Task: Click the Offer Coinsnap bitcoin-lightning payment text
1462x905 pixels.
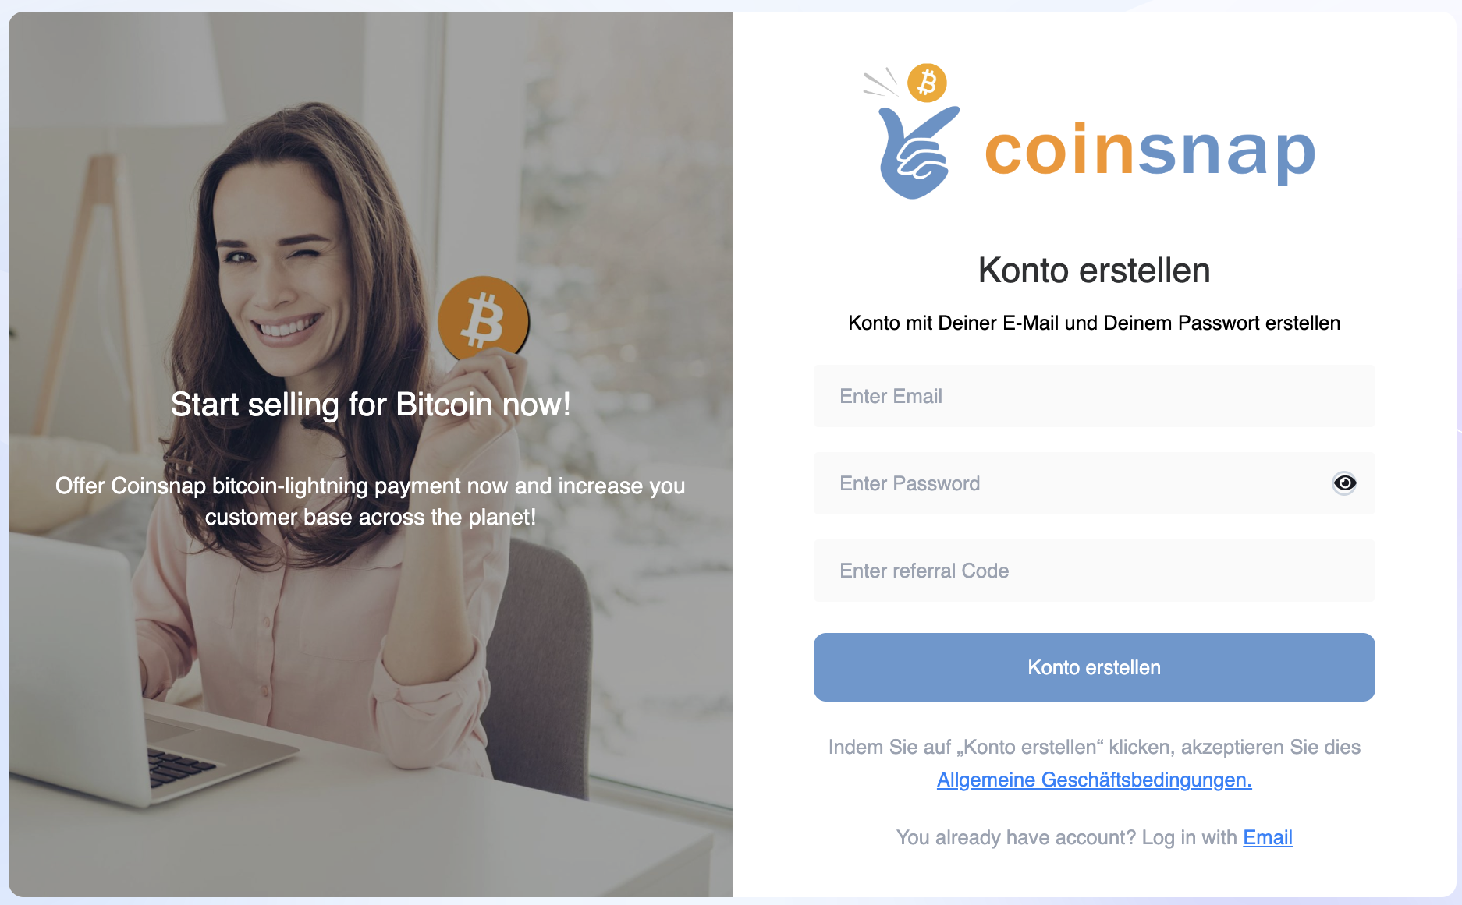Action: tap(371, 501)
